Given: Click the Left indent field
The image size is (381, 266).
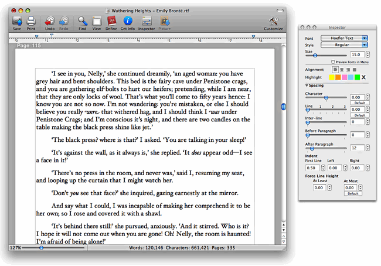Looking at the screenshot, I should 335,168.
